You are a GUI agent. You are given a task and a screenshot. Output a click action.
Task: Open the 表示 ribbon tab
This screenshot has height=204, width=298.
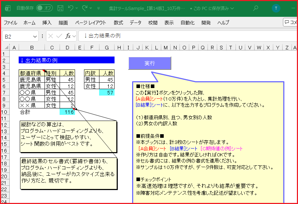pos(169,23)
